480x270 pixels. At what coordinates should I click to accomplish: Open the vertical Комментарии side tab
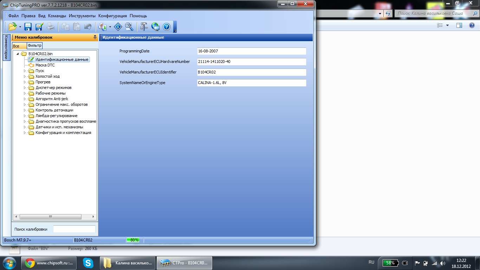point(6,47)
